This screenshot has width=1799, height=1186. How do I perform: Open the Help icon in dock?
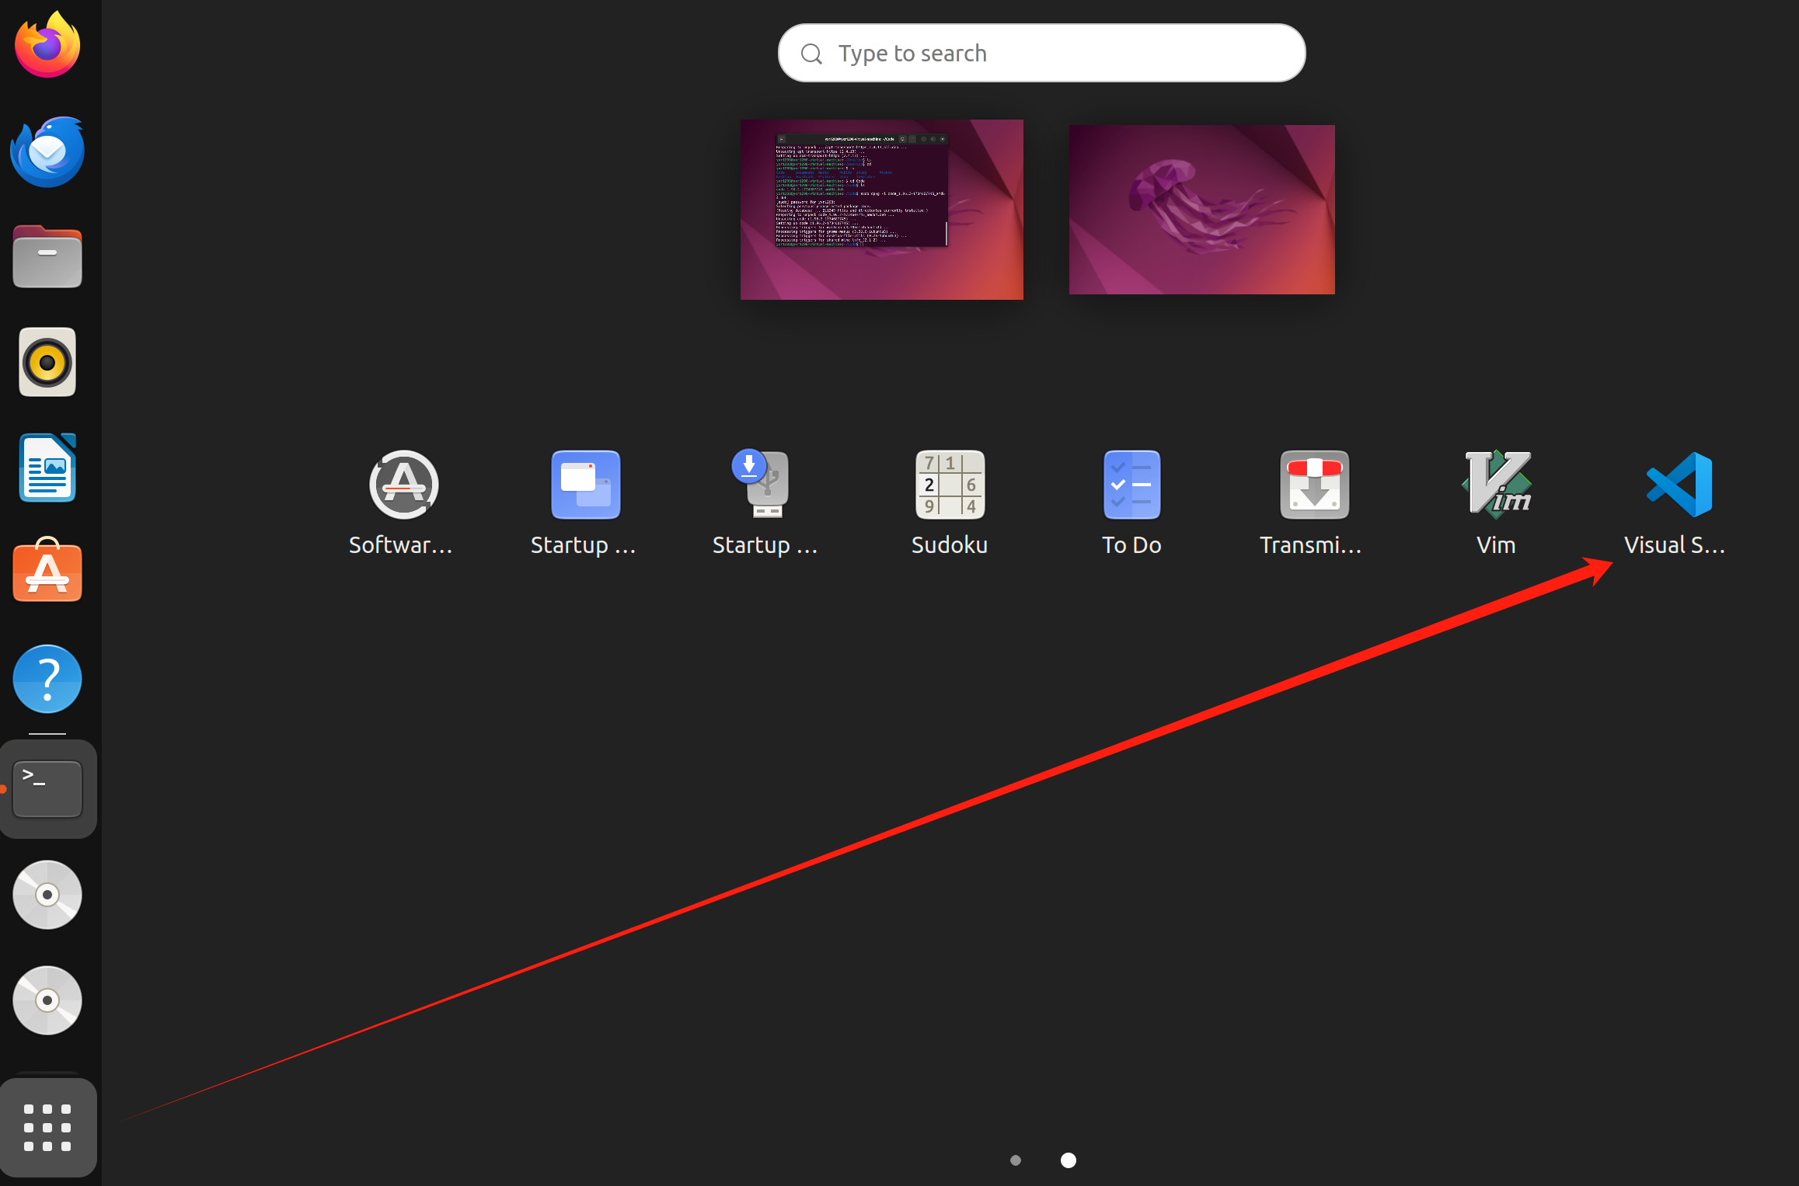pos(47,679)
